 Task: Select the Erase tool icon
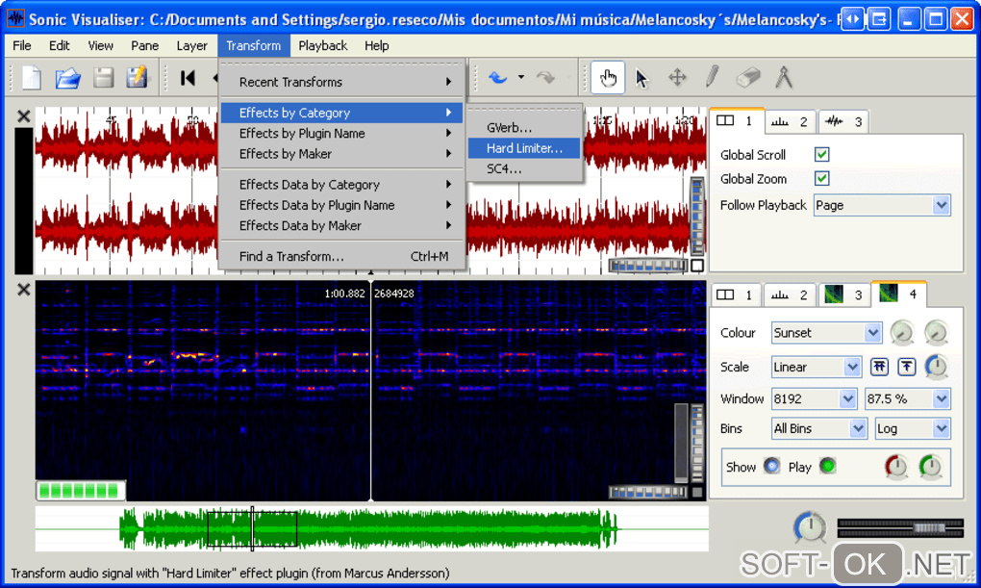tap(747, 78)
